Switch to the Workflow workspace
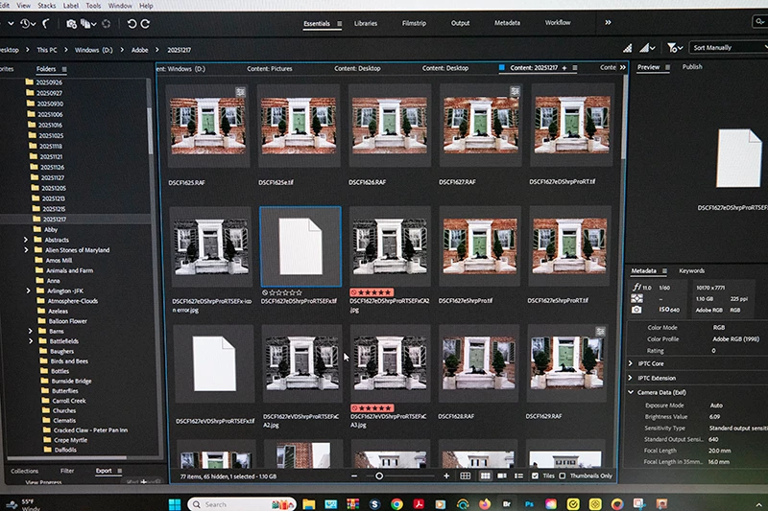The height and width of the screenshot is (511, 768). tap(558, 22)
